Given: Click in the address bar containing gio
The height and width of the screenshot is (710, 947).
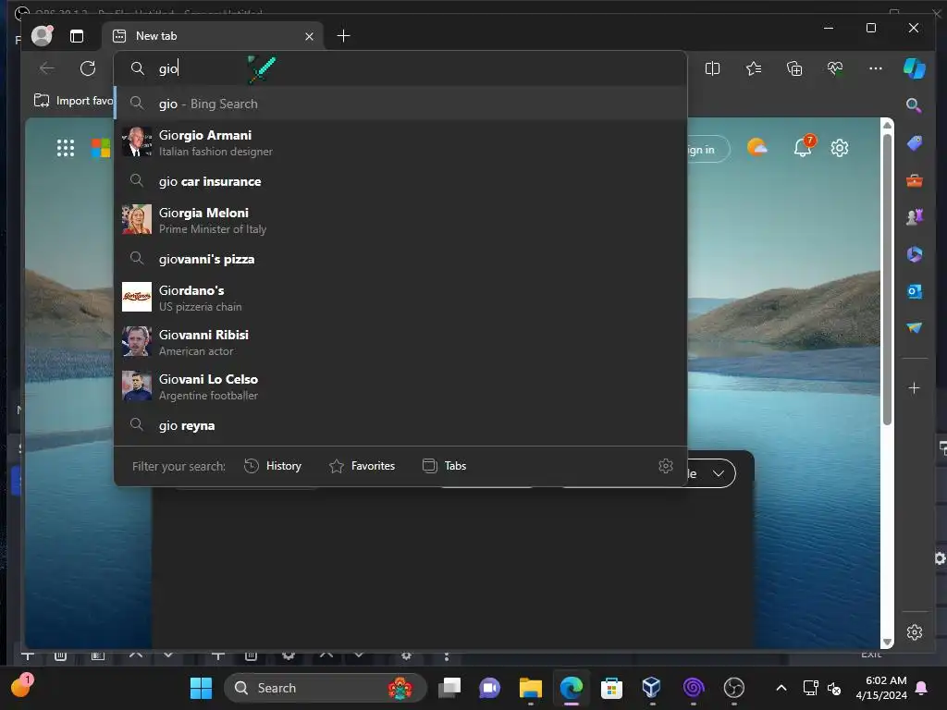Looking at the screenshot, I should pyautogui.click(x=400, y=68).
